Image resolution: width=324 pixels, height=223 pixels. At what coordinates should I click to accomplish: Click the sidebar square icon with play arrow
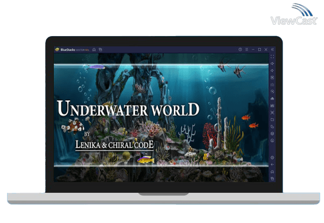pyautogui.click(x=272, y=78)
